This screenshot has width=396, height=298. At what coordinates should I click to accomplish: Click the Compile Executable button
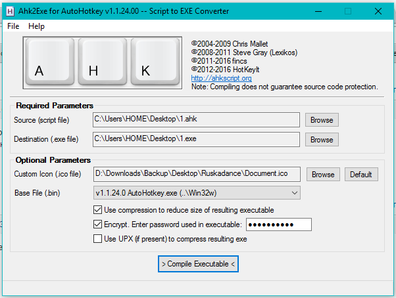click(198, 264)
